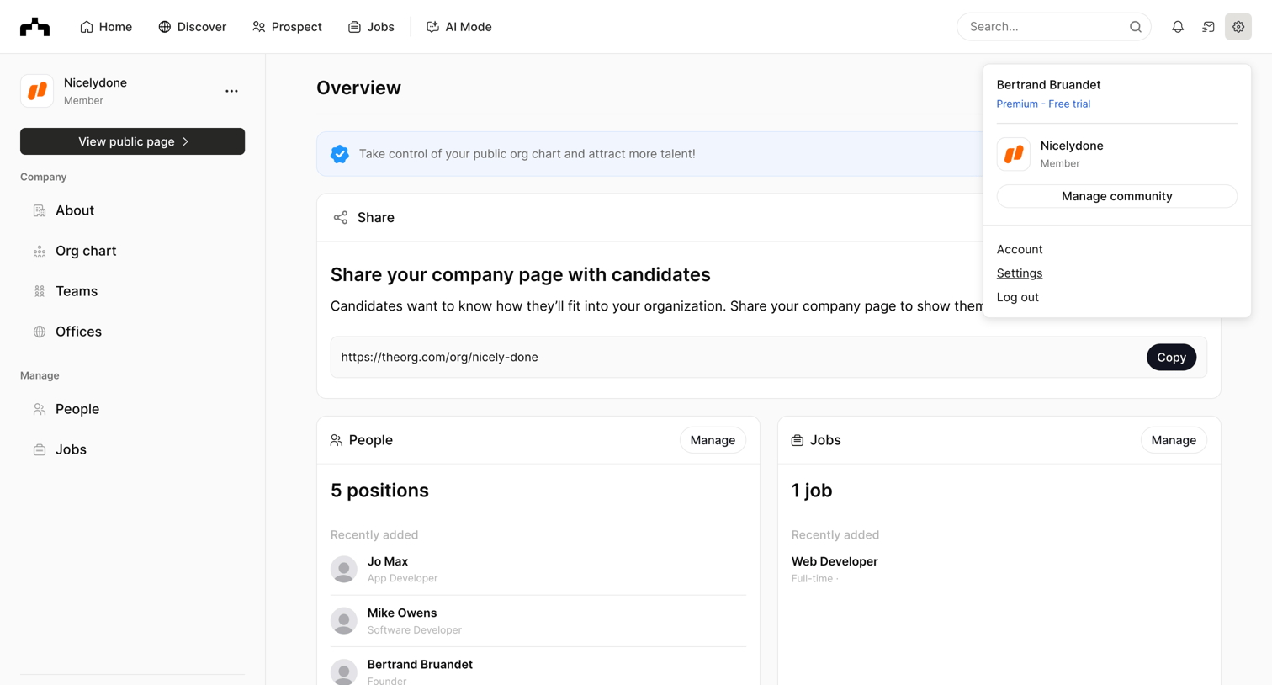Click the Share section header
The height and width of the screenshot is (685, 1272).
tap(376, 218)
